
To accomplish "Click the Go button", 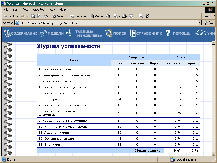I will [x=209, y=23].
